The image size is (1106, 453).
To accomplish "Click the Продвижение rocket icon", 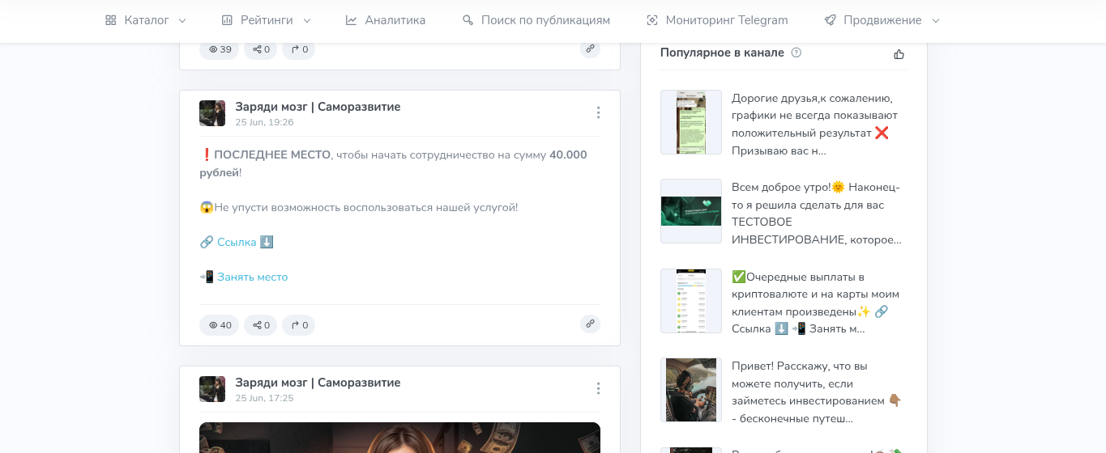I will (x=830, y=20).
